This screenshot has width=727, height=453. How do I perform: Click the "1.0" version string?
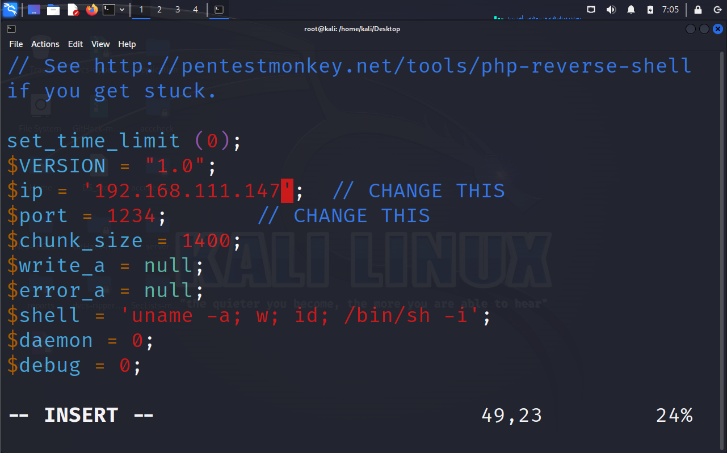coord(175,166)
